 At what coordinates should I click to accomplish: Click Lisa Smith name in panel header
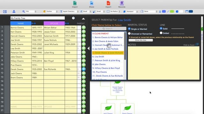click(124, 20)
